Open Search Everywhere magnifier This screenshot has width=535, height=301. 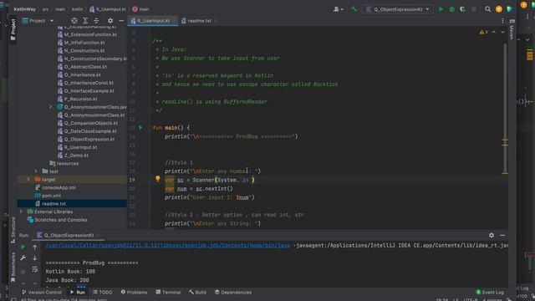(488, 9)
